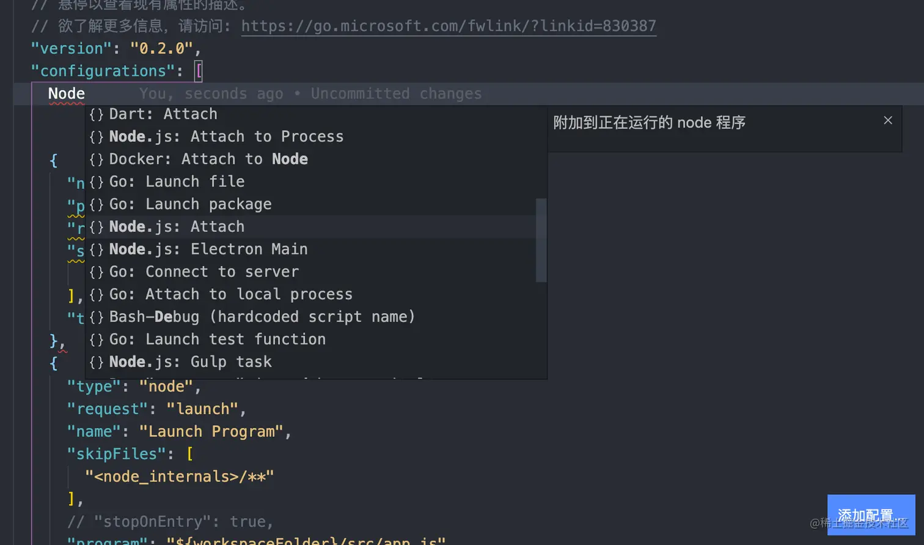This screenshot has height=545, width=924.
Task: Open the go.microsoft.com fwlink hyperlink
Action: click(449, 26)
